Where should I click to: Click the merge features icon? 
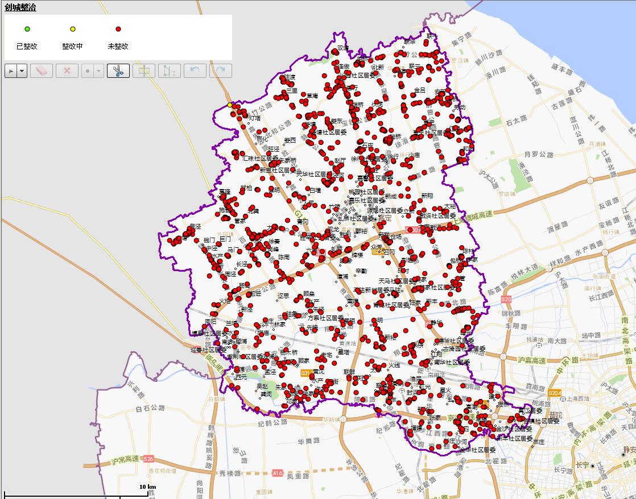144,71
